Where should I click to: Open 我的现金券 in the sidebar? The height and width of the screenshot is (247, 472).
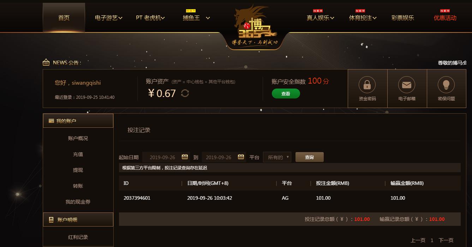coord(78,202)
